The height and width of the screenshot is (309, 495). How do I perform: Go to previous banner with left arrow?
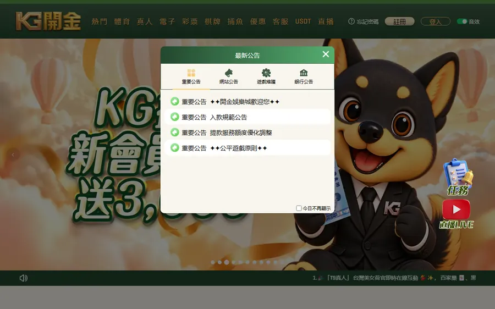tap(13, 154)
